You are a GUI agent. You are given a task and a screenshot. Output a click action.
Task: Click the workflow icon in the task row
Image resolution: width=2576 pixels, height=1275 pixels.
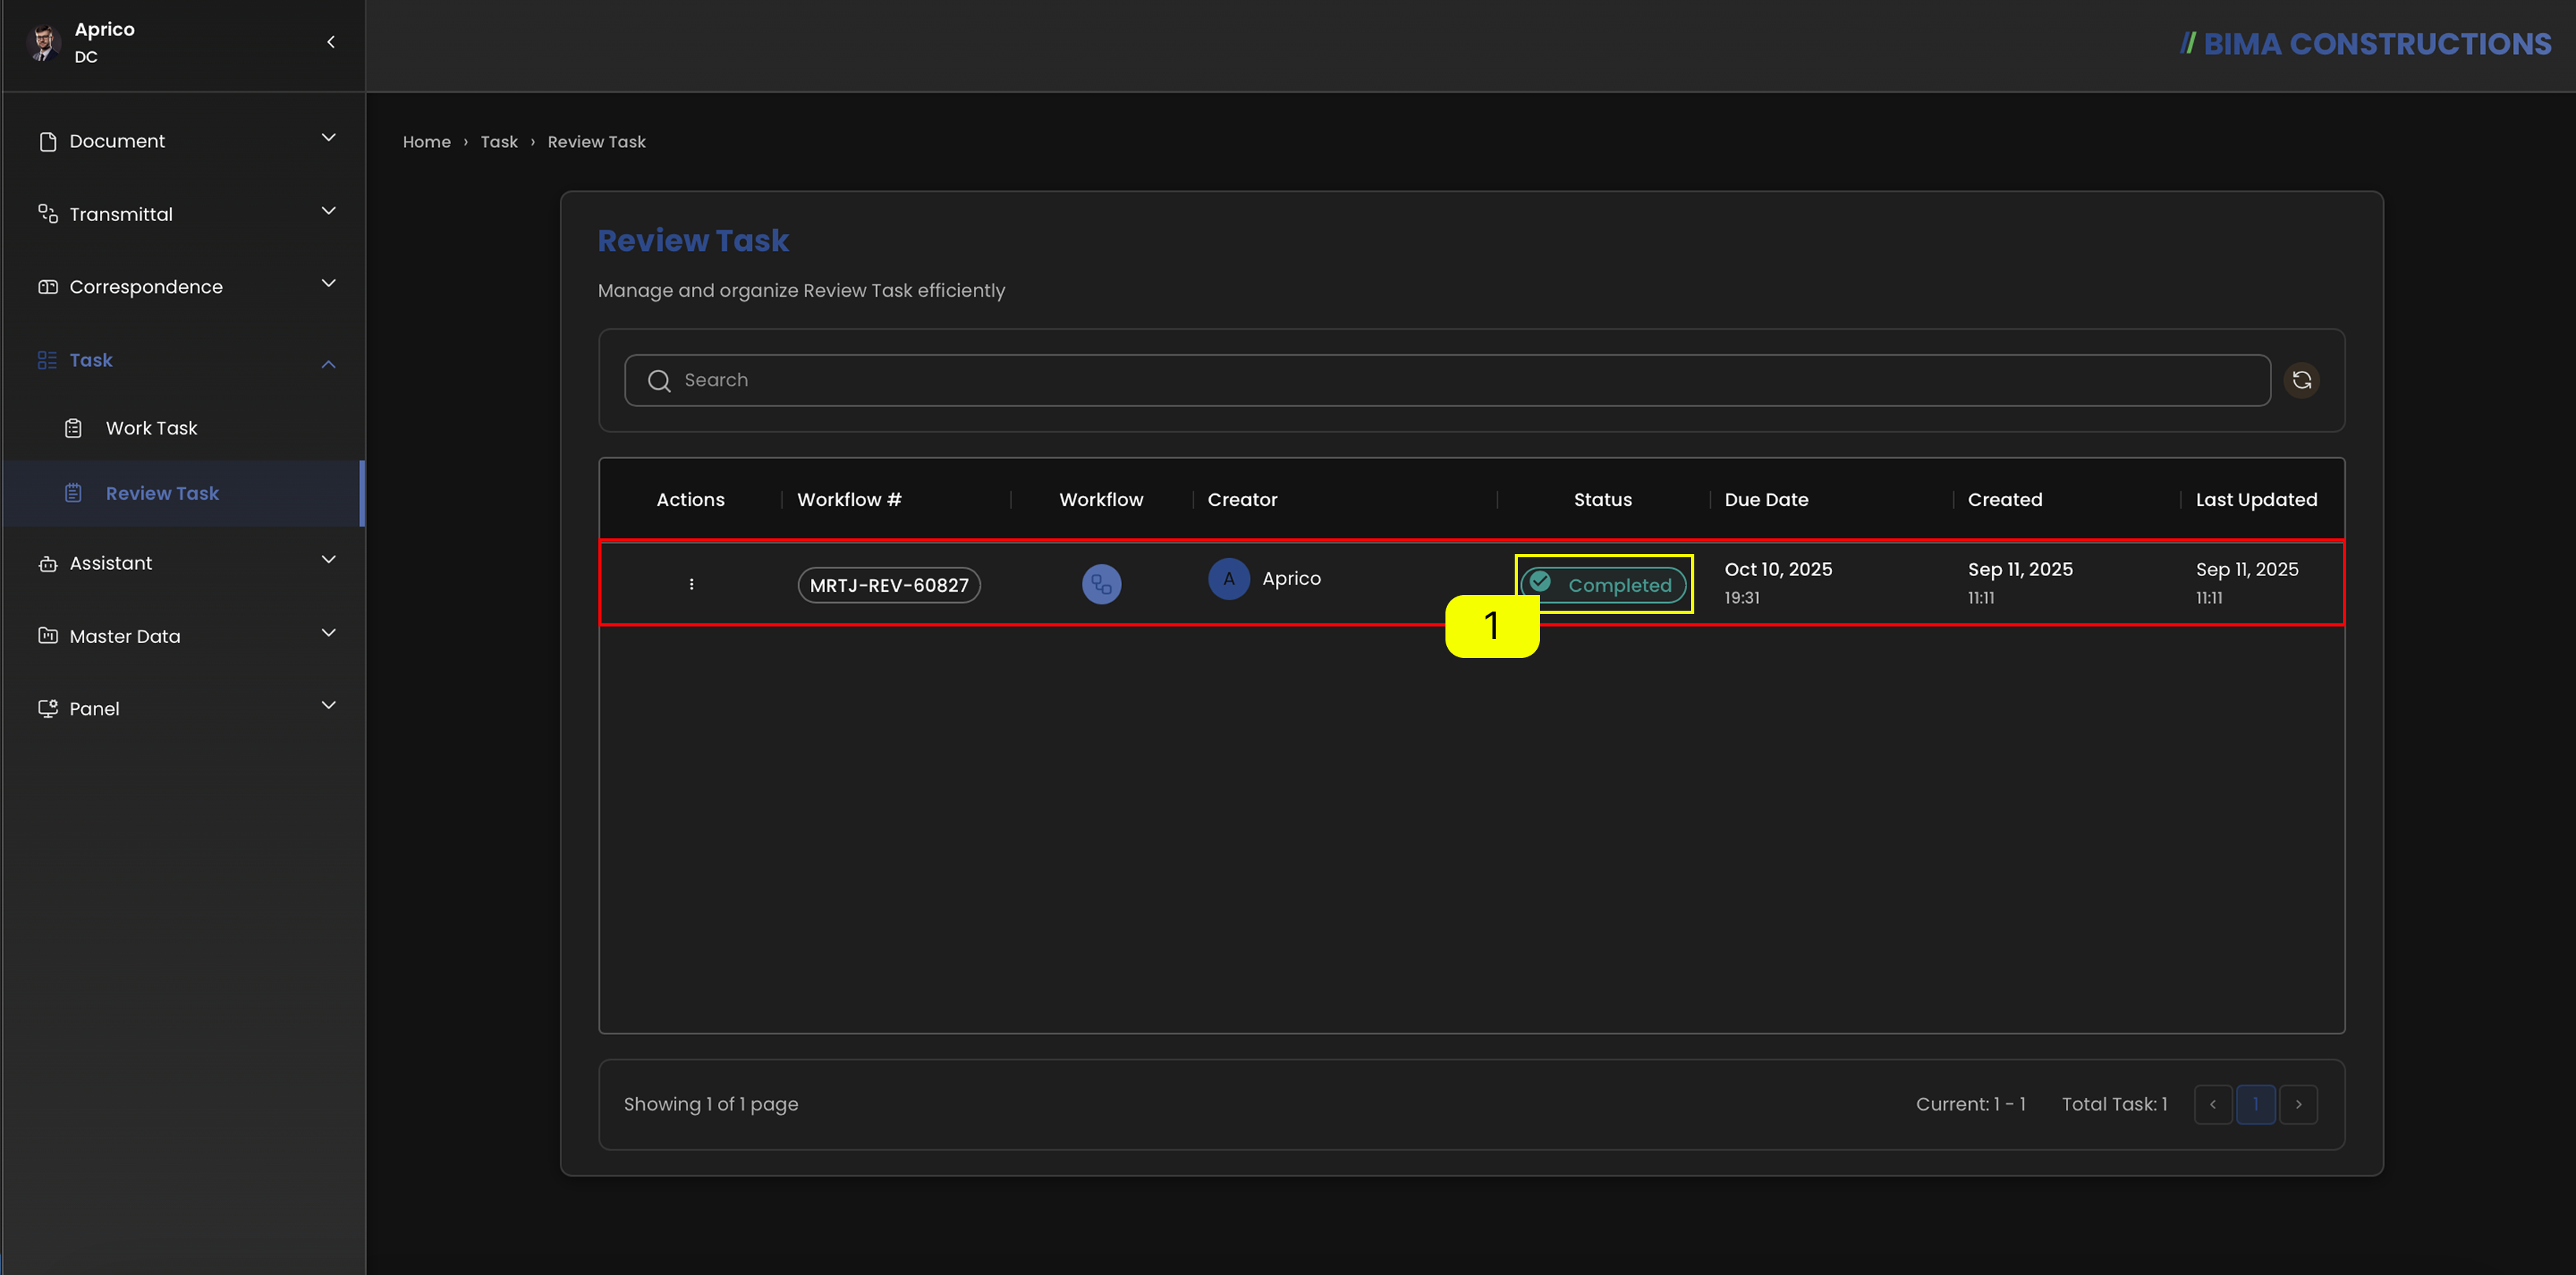[x=1101, y=584]
